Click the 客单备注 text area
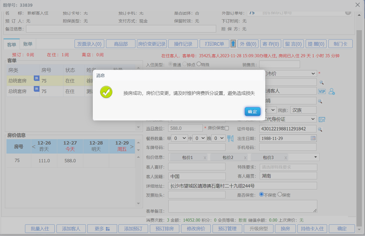365x236 pixels. (243, 206)
